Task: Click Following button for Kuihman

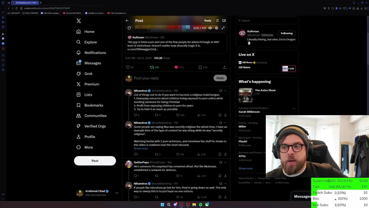Action: click(287, 33)
